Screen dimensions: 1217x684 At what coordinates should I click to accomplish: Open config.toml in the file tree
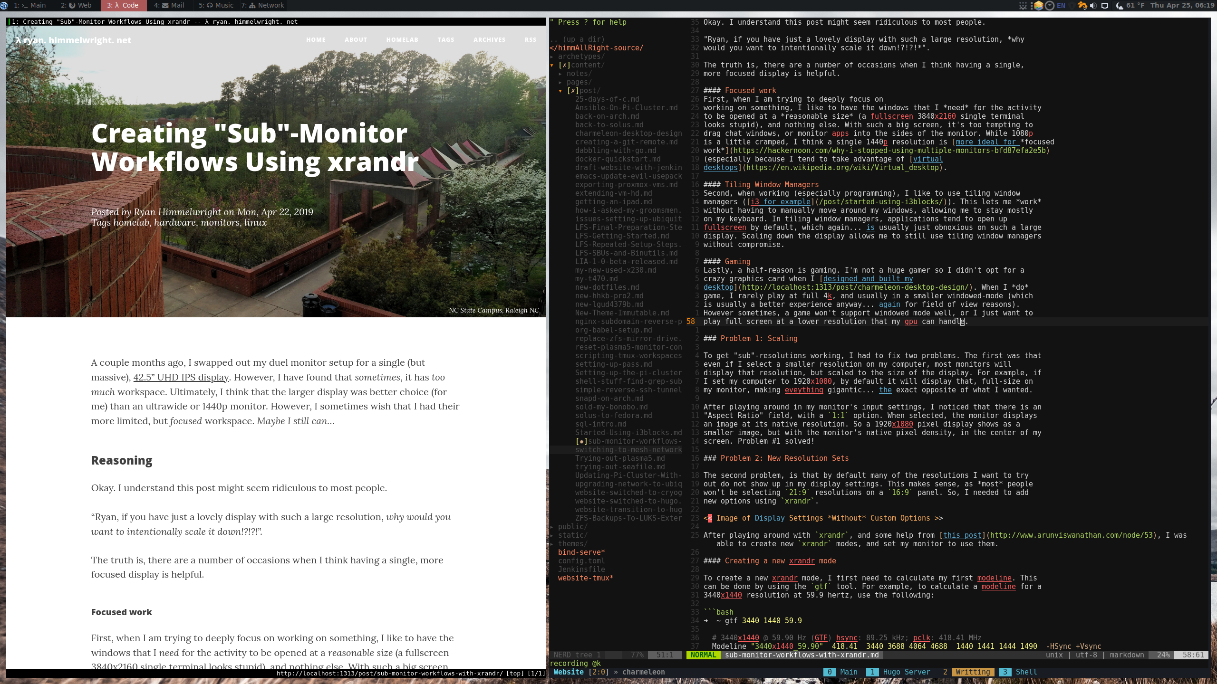click(581, 561)
